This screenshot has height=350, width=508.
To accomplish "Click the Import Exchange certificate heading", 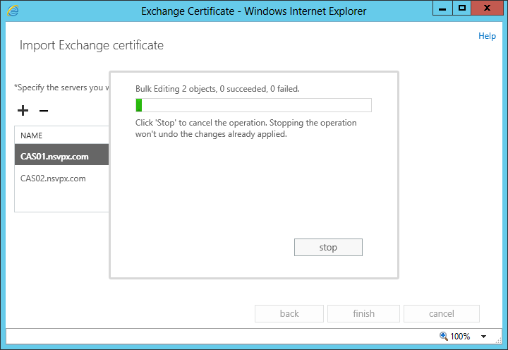I will coord(92,45).
